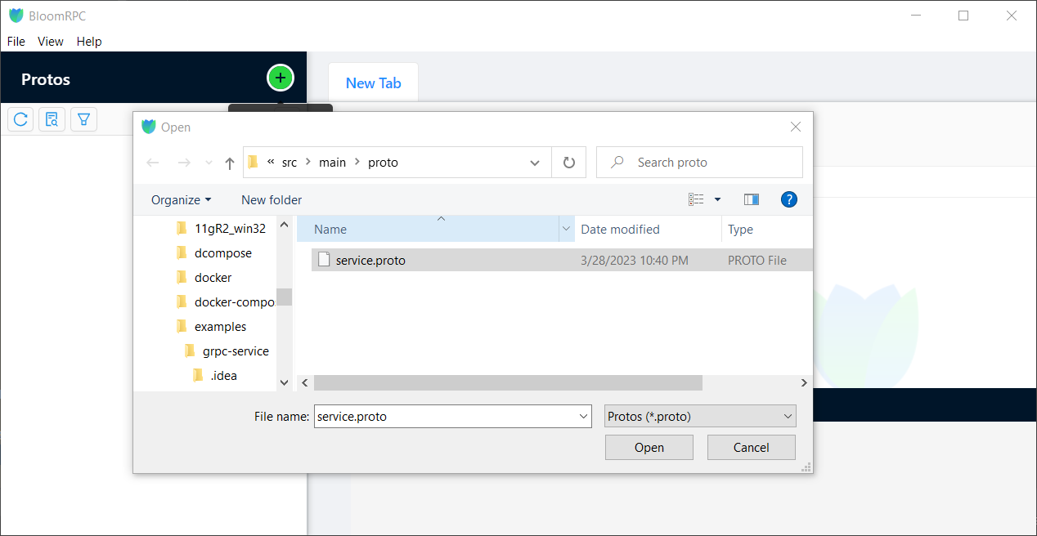Click the BloomRPC logo in title bar

point(16,16)
